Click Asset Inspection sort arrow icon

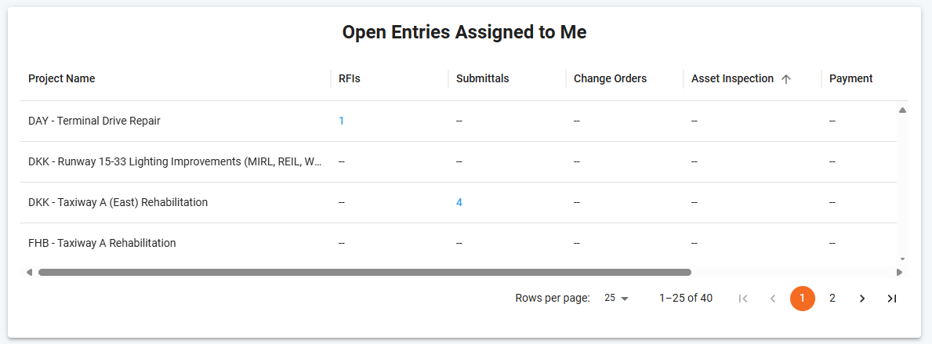click(786, 79)
